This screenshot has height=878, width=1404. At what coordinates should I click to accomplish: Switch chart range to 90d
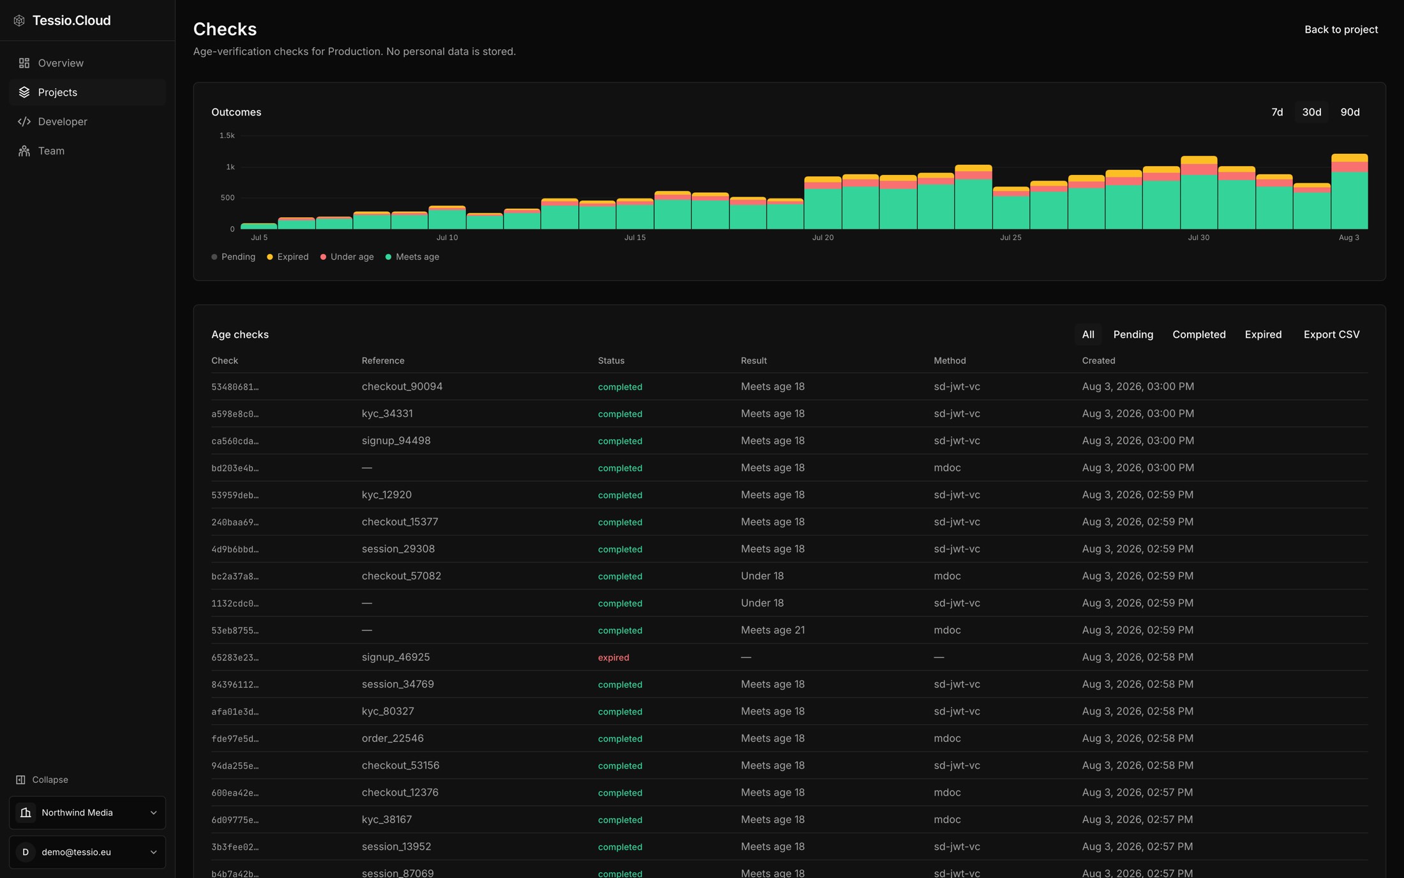1350,112
